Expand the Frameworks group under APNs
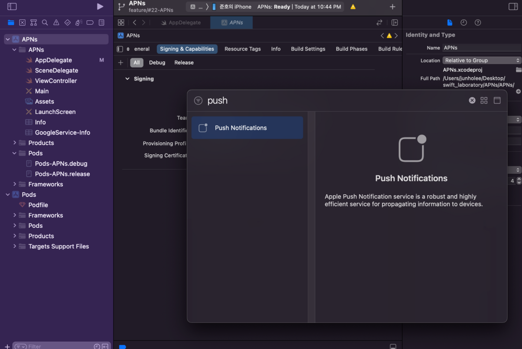 click(14, 184)
